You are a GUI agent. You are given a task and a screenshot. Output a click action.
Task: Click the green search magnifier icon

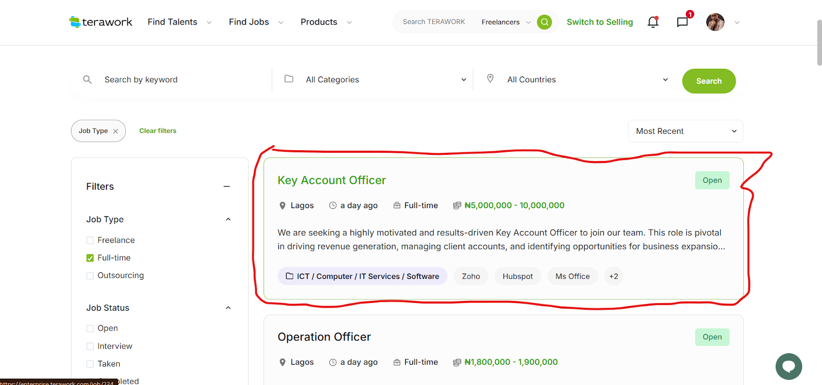point(544,22)
